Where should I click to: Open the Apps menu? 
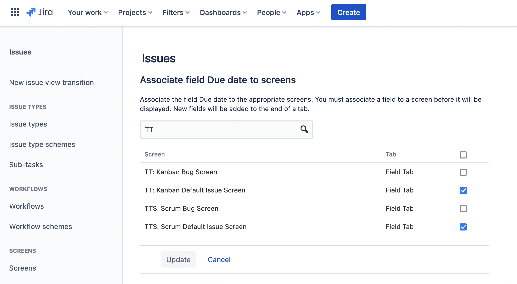tap(308, 12)
